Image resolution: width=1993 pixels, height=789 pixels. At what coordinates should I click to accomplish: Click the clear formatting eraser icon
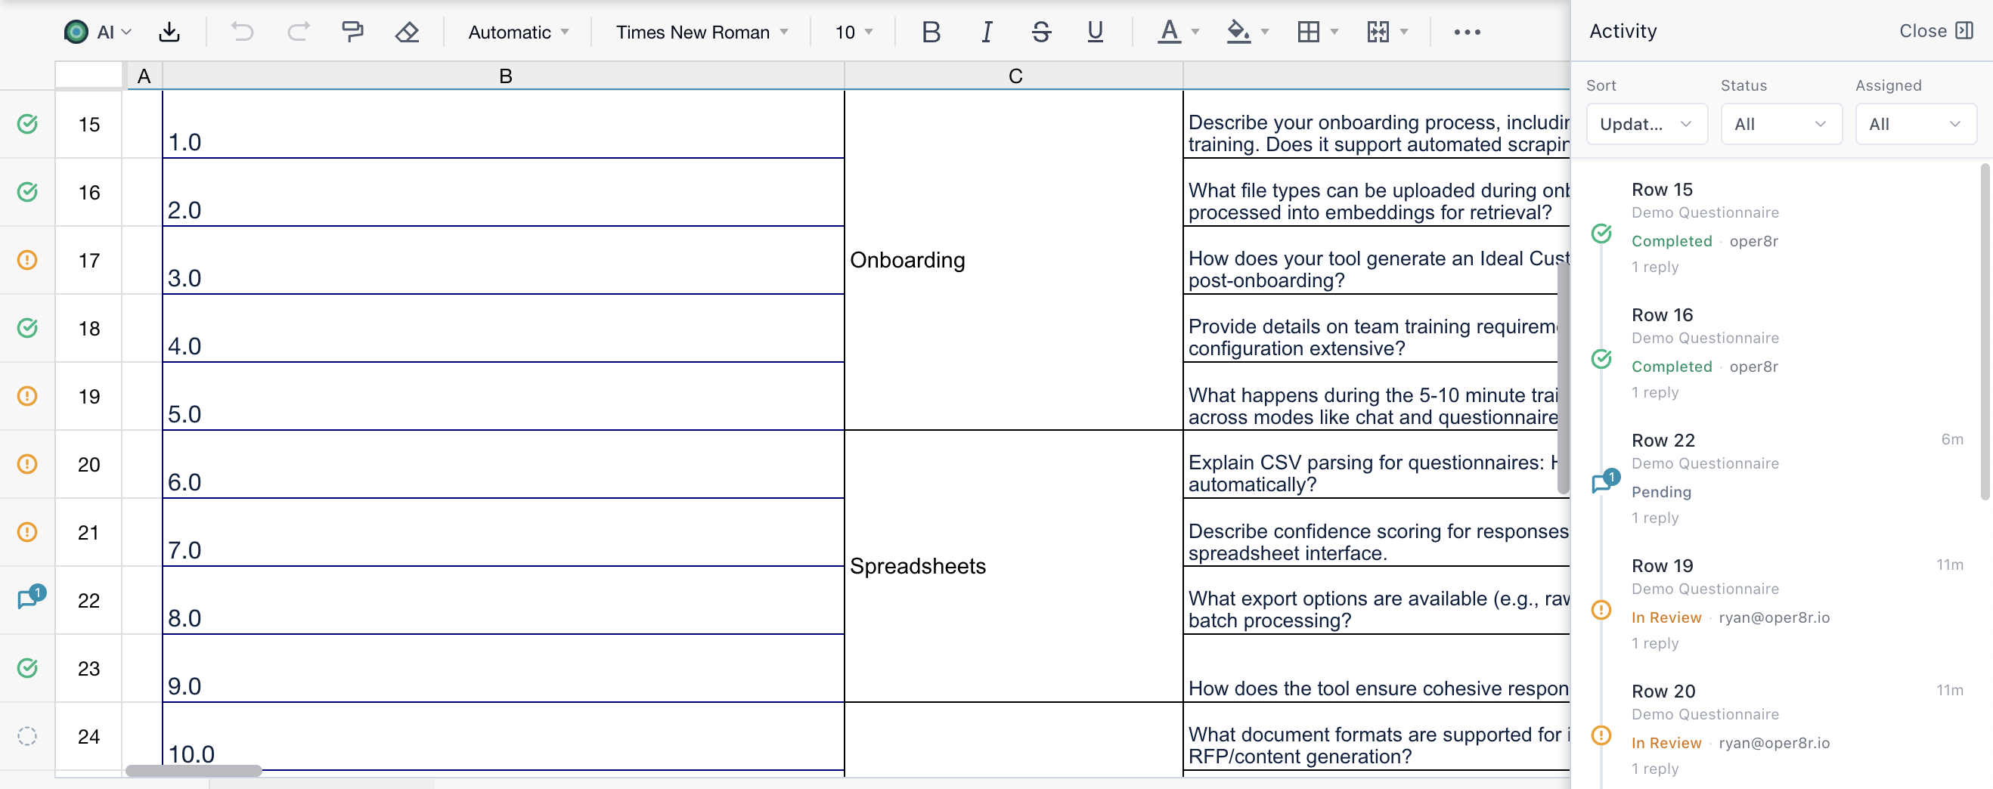click(406, 32)
